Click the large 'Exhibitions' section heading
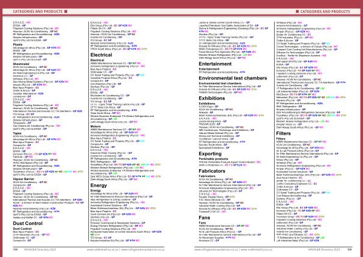363x257 pixels. click(x=212, y=98)
